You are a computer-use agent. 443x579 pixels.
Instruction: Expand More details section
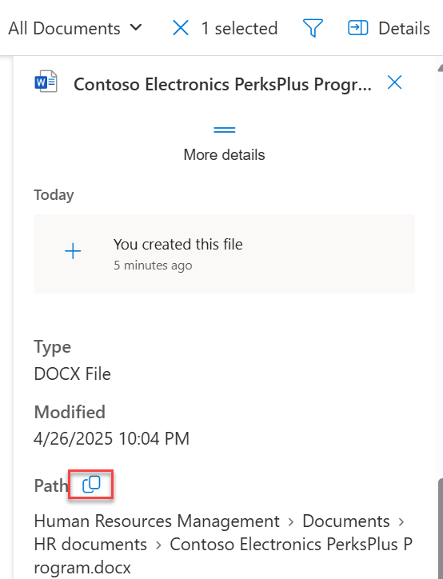tap(225, 154)
